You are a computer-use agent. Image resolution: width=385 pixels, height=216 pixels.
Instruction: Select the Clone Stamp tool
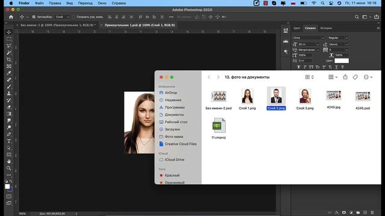click(x=9, y=94)
